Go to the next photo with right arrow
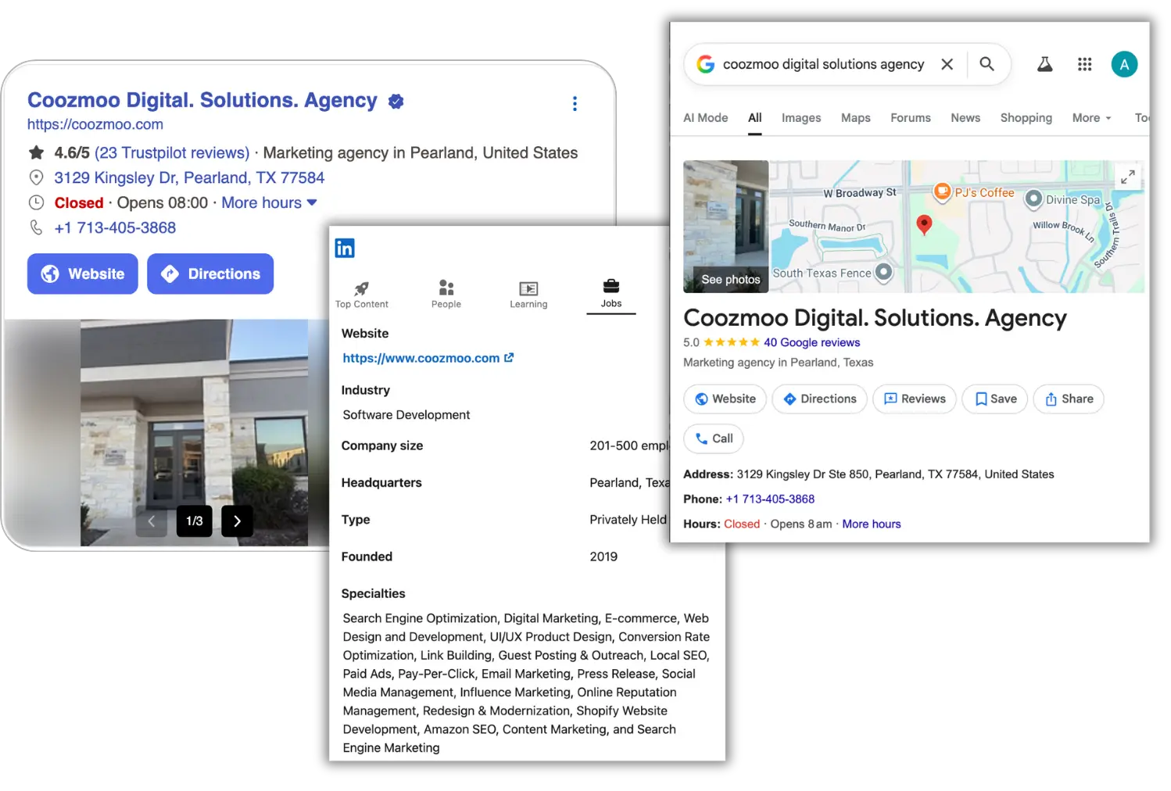The image size is (1171, 791). click(237, 521)
